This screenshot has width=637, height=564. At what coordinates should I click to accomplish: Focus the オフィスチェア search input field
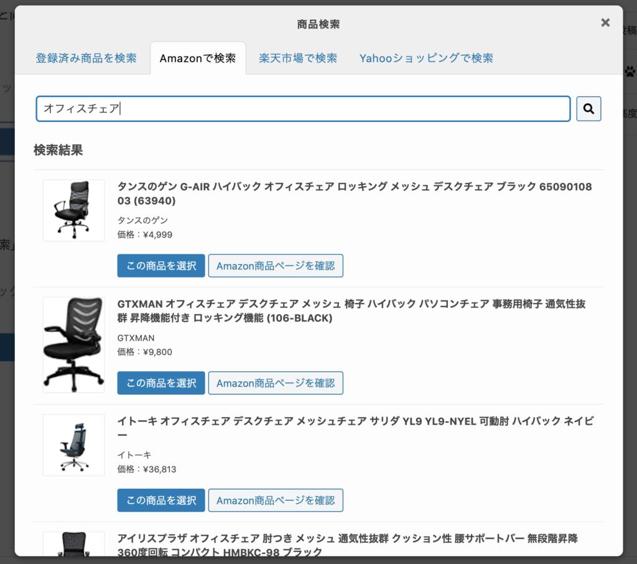303,109
